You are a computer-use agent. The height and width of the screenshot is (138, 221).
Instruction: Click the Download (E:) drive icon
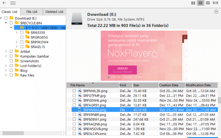[77, 19]
